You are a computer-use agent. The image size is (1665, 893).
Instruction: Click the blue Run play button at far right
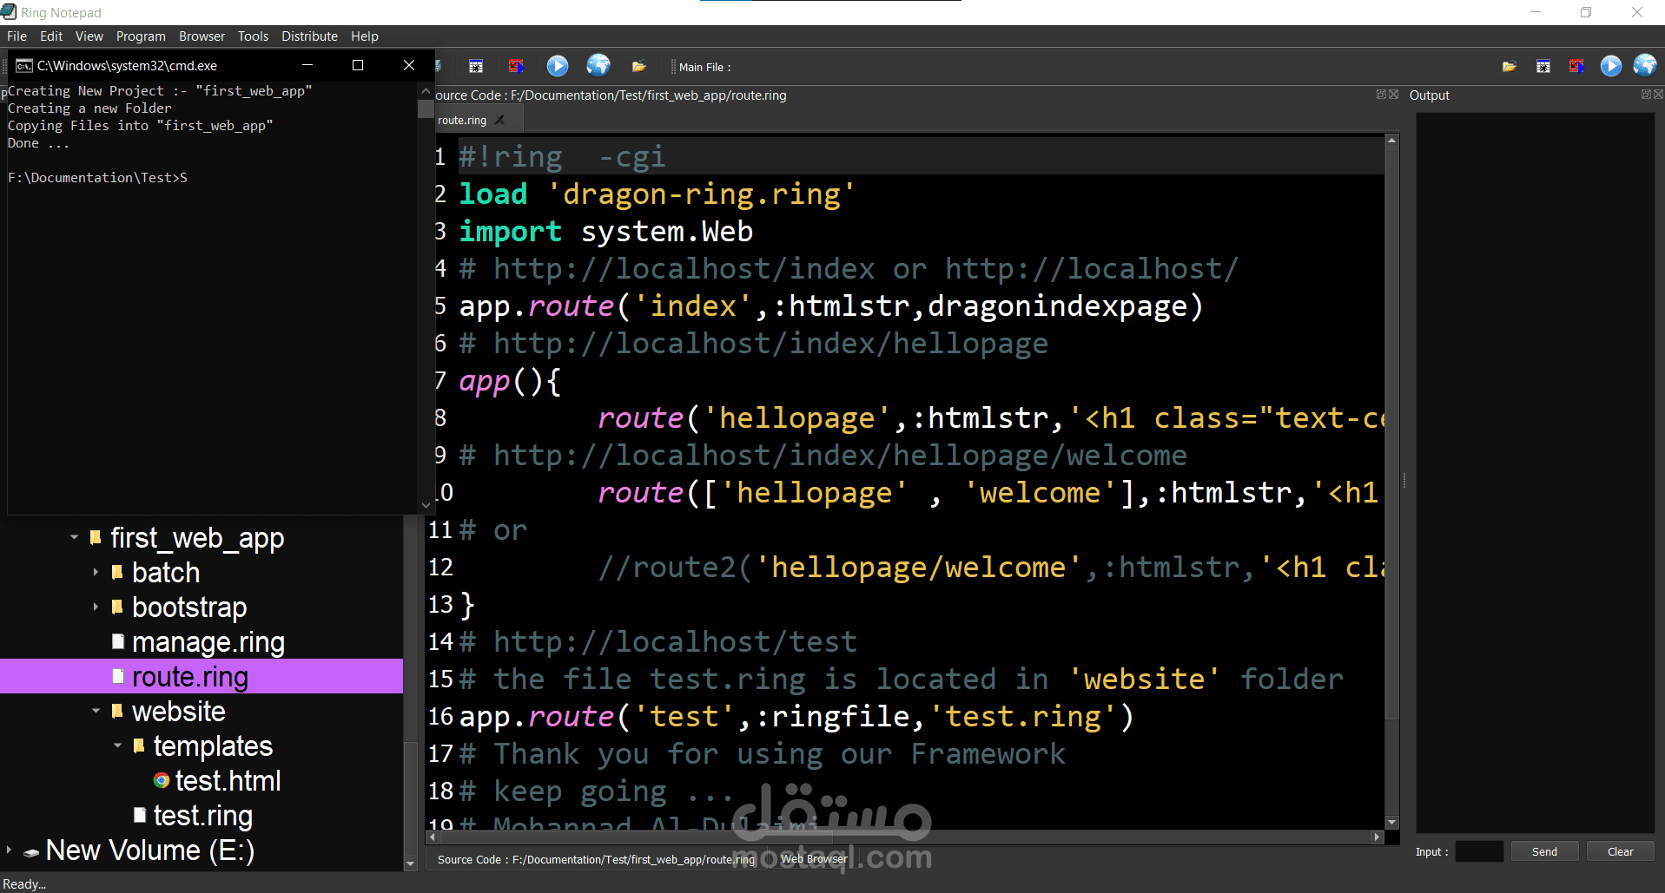click(x=1611, y=66)
